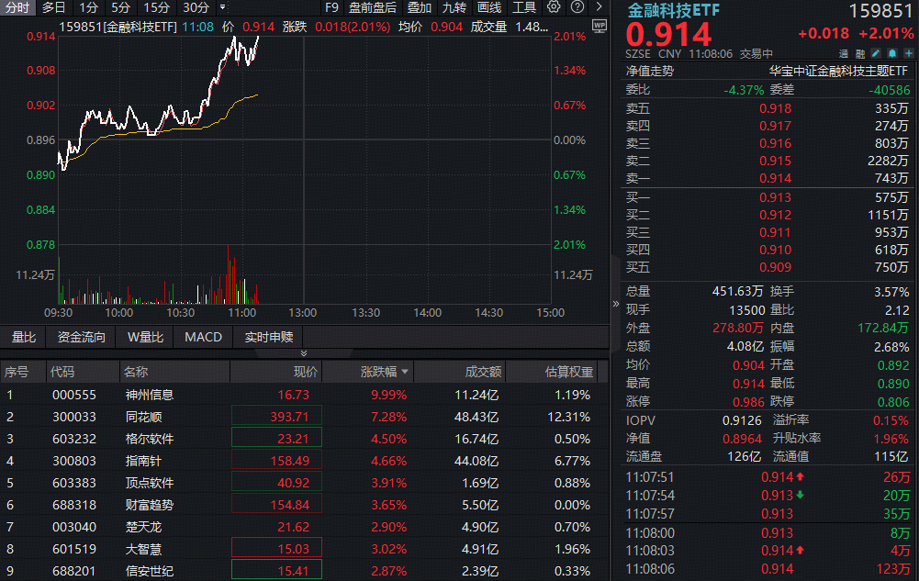919x581 pixels.
Task: Click the 融 badge icon near trading status
Action: tap(861, 54)
